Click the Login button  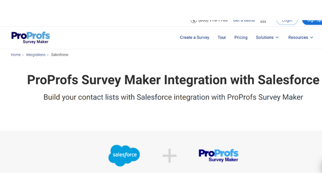[287, 21]
